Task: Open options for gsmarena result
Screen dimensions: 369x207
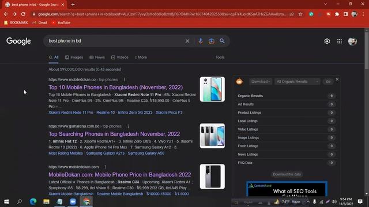Action: click(128, 126)
